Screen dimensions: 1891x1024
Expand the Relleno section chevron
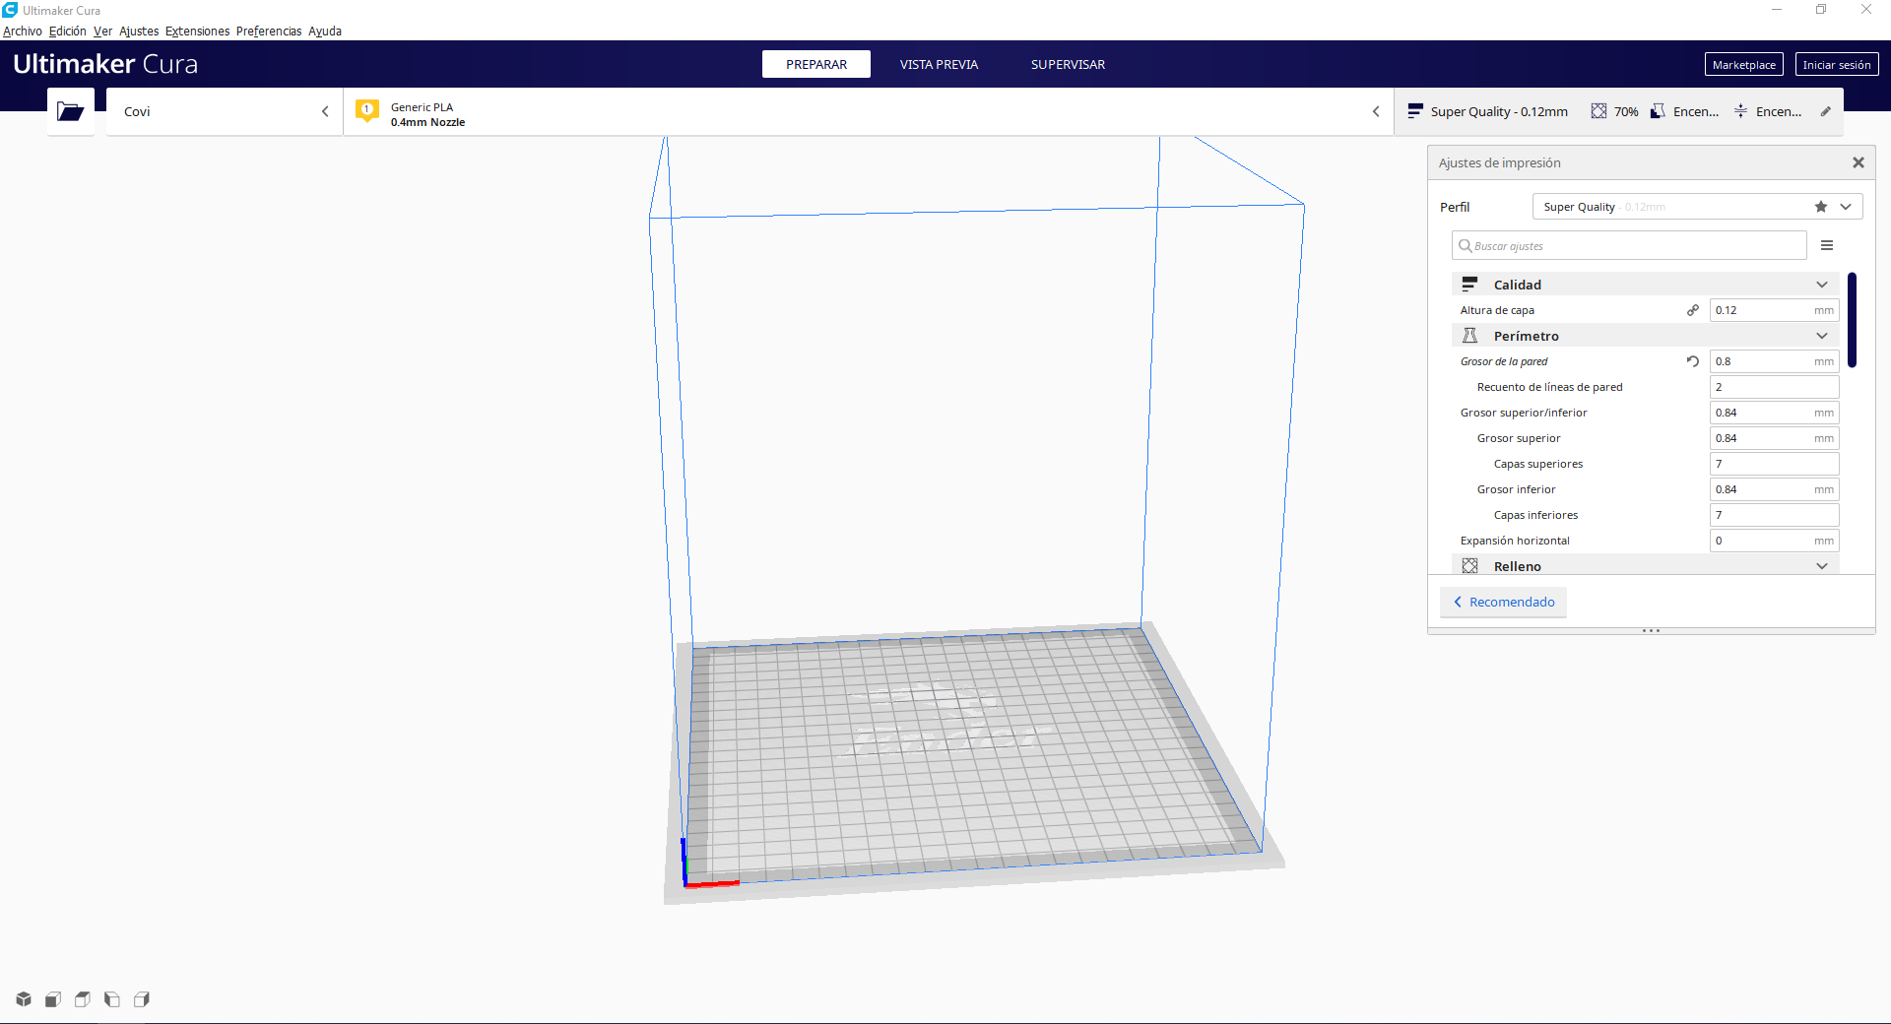pyautogui.click(x=1822, y=566)
